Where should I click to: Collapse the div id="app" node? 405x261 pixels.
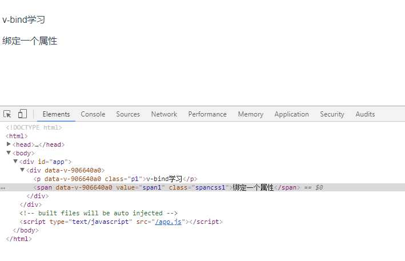(15, 162)
